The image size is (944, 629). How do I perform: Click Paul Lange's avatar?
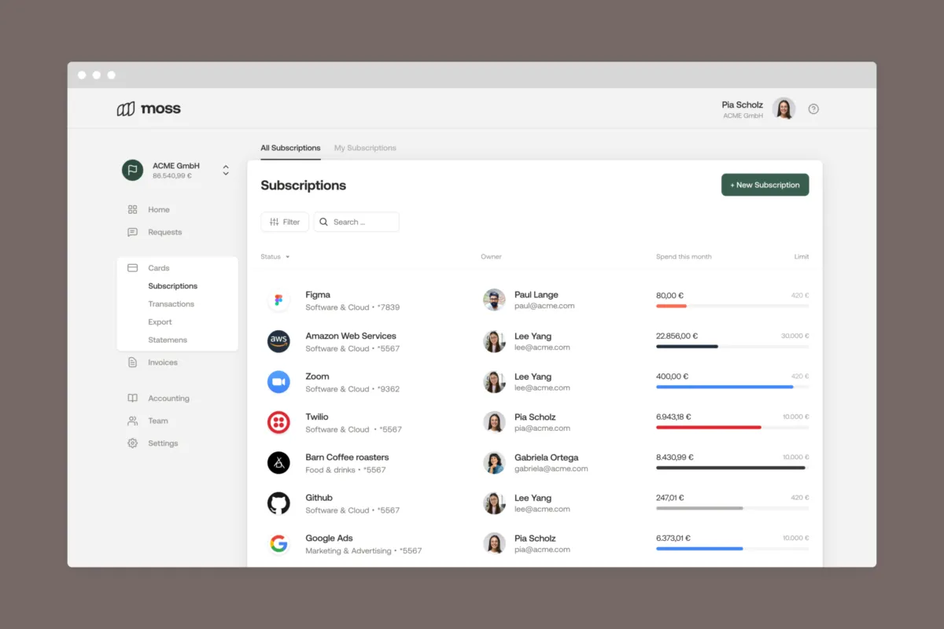(x=494, y=300)
